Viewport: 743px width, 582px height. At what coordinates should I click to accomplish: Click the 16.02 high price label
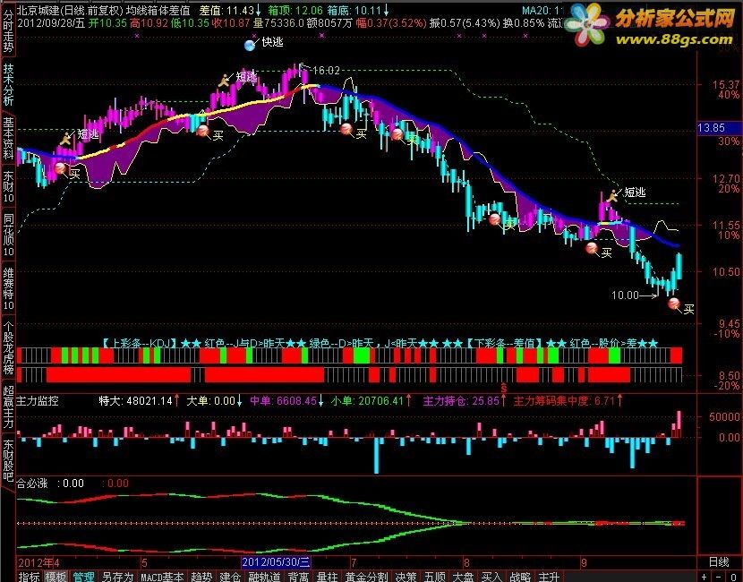pyautogui.click(x=327, y=71)
